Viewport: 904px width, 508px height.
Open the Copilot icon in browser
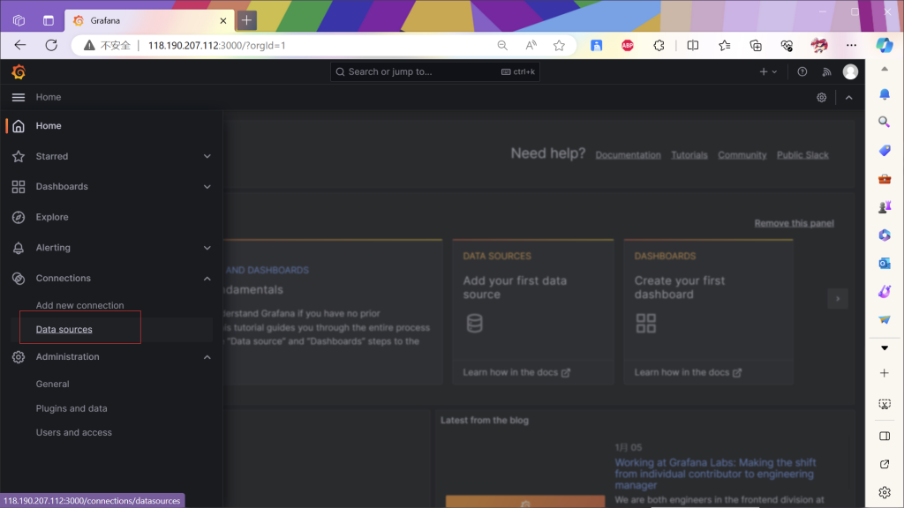[885, 45]
